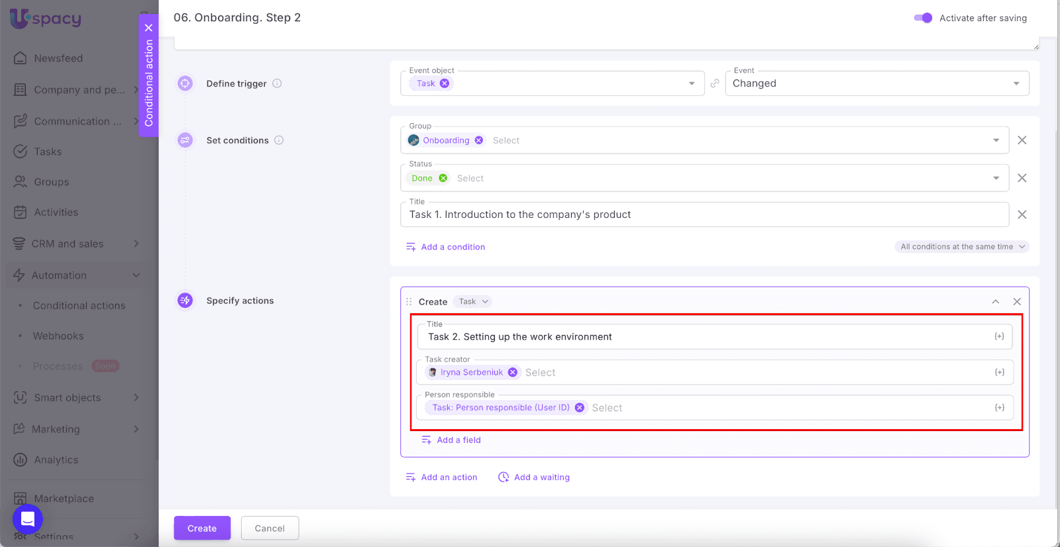Collapse the Create Task action block
Image resolution: width=1060 pixels, height=547 pixels.
(995, 302)
